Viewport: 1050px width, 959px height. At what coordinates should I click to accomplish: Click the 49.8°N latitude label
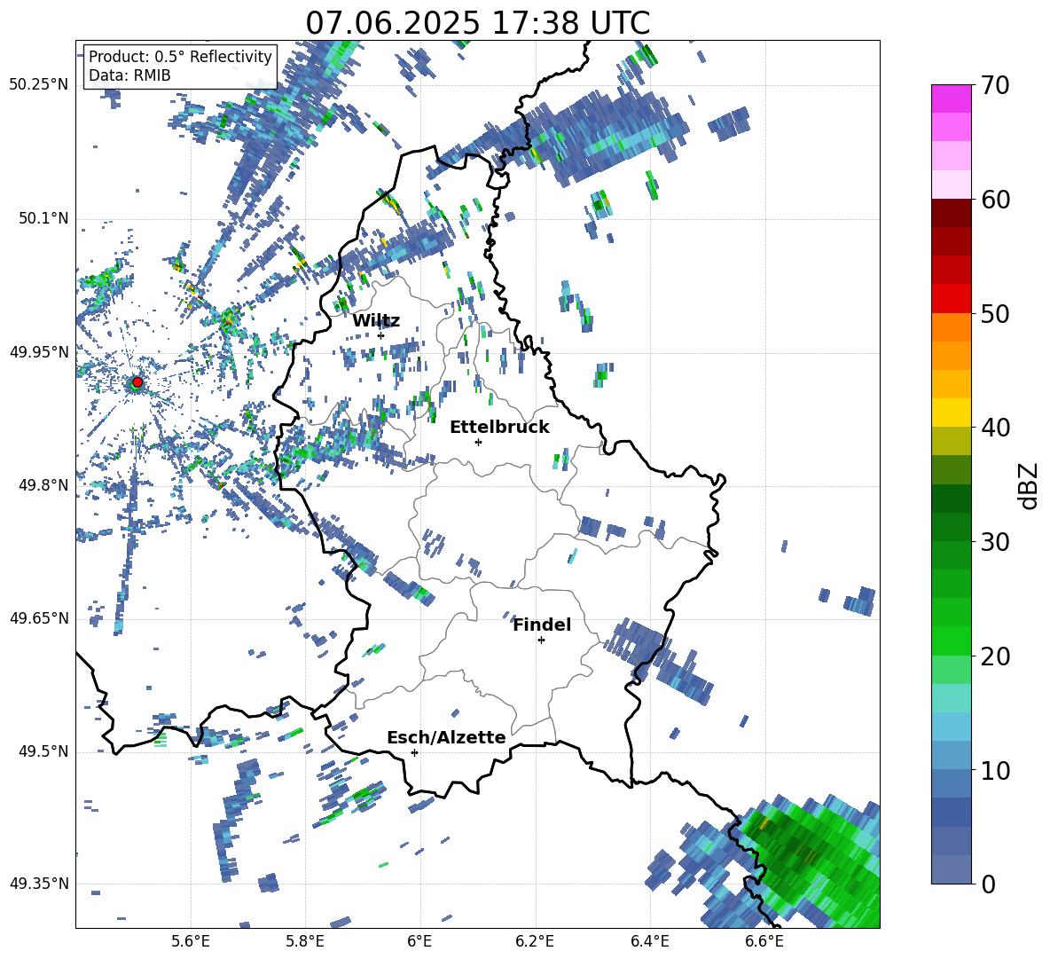[43, 485]
